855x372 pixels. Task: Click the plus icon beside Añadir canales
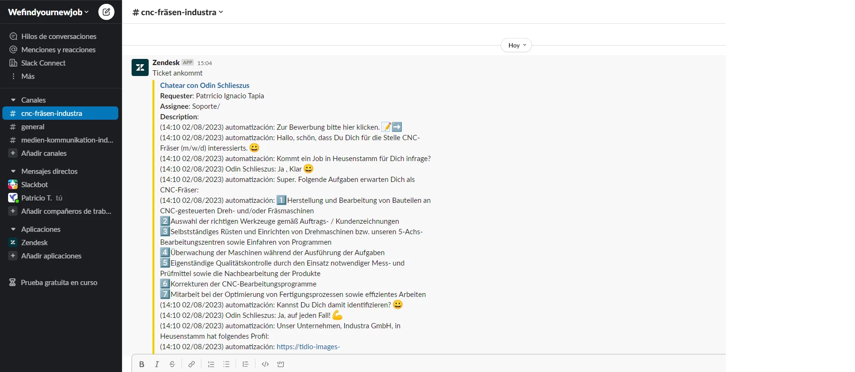tap(13, 153)
